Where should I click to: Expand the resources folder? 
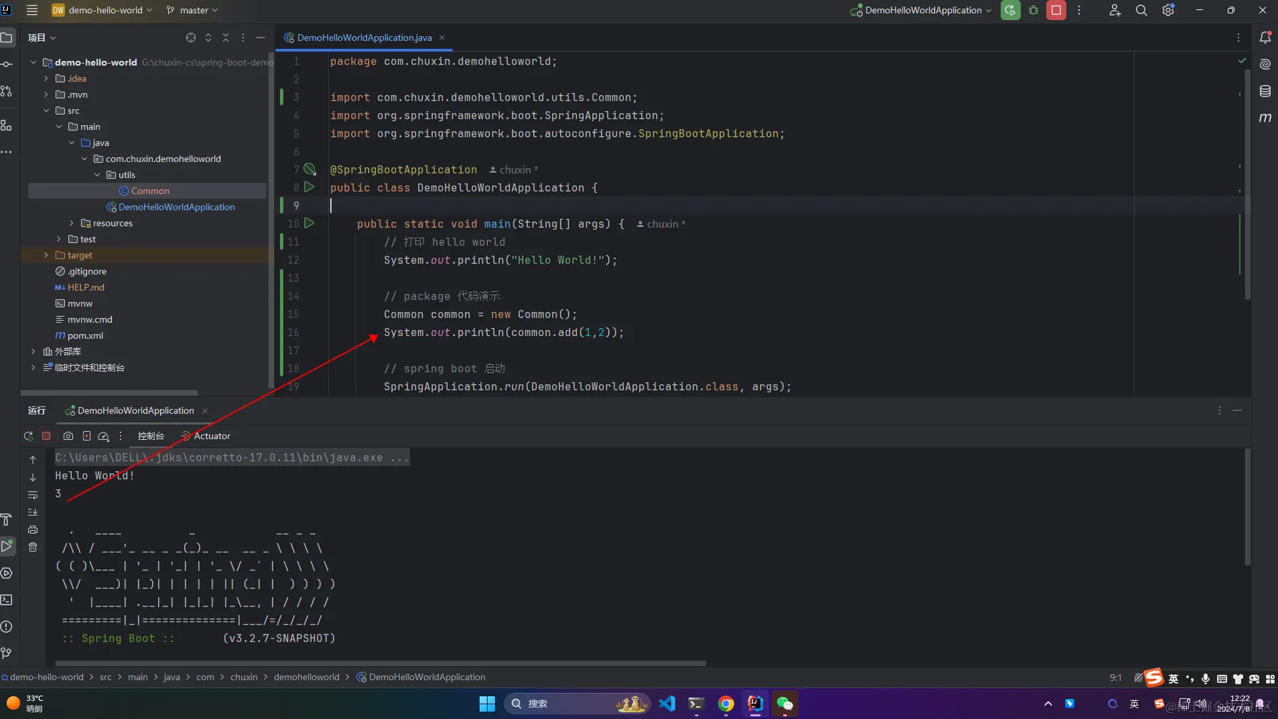[72, 223]
